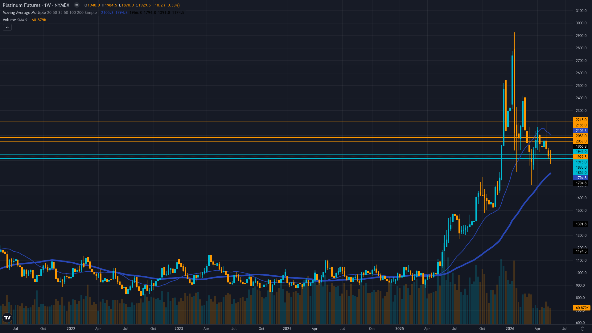
Task: Click the blue 2105.3 price axis label
Action: coord(581,131)
